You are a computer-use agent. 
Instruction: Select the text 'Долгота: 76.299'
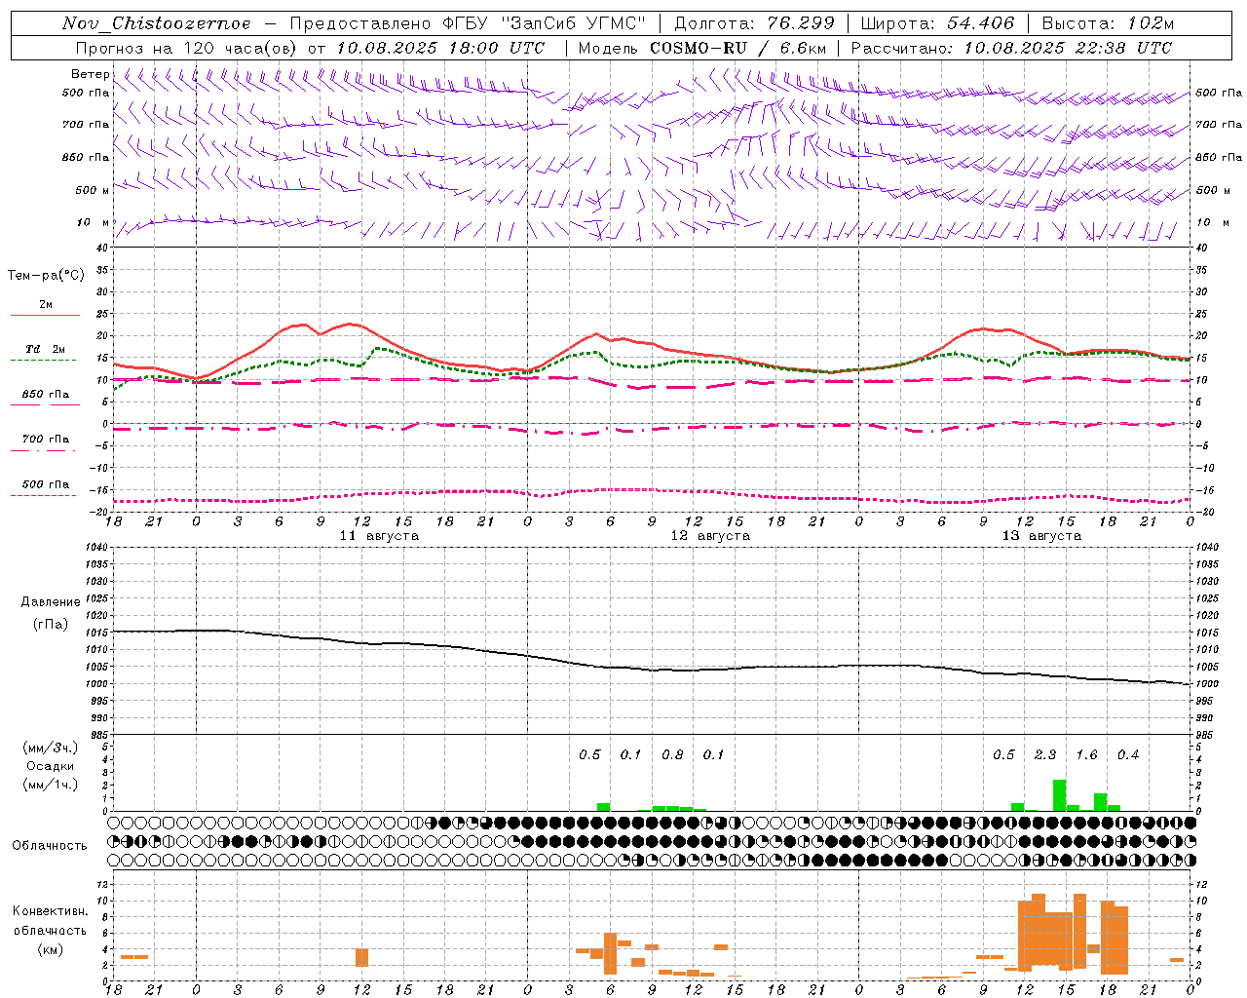pos(754,23)
